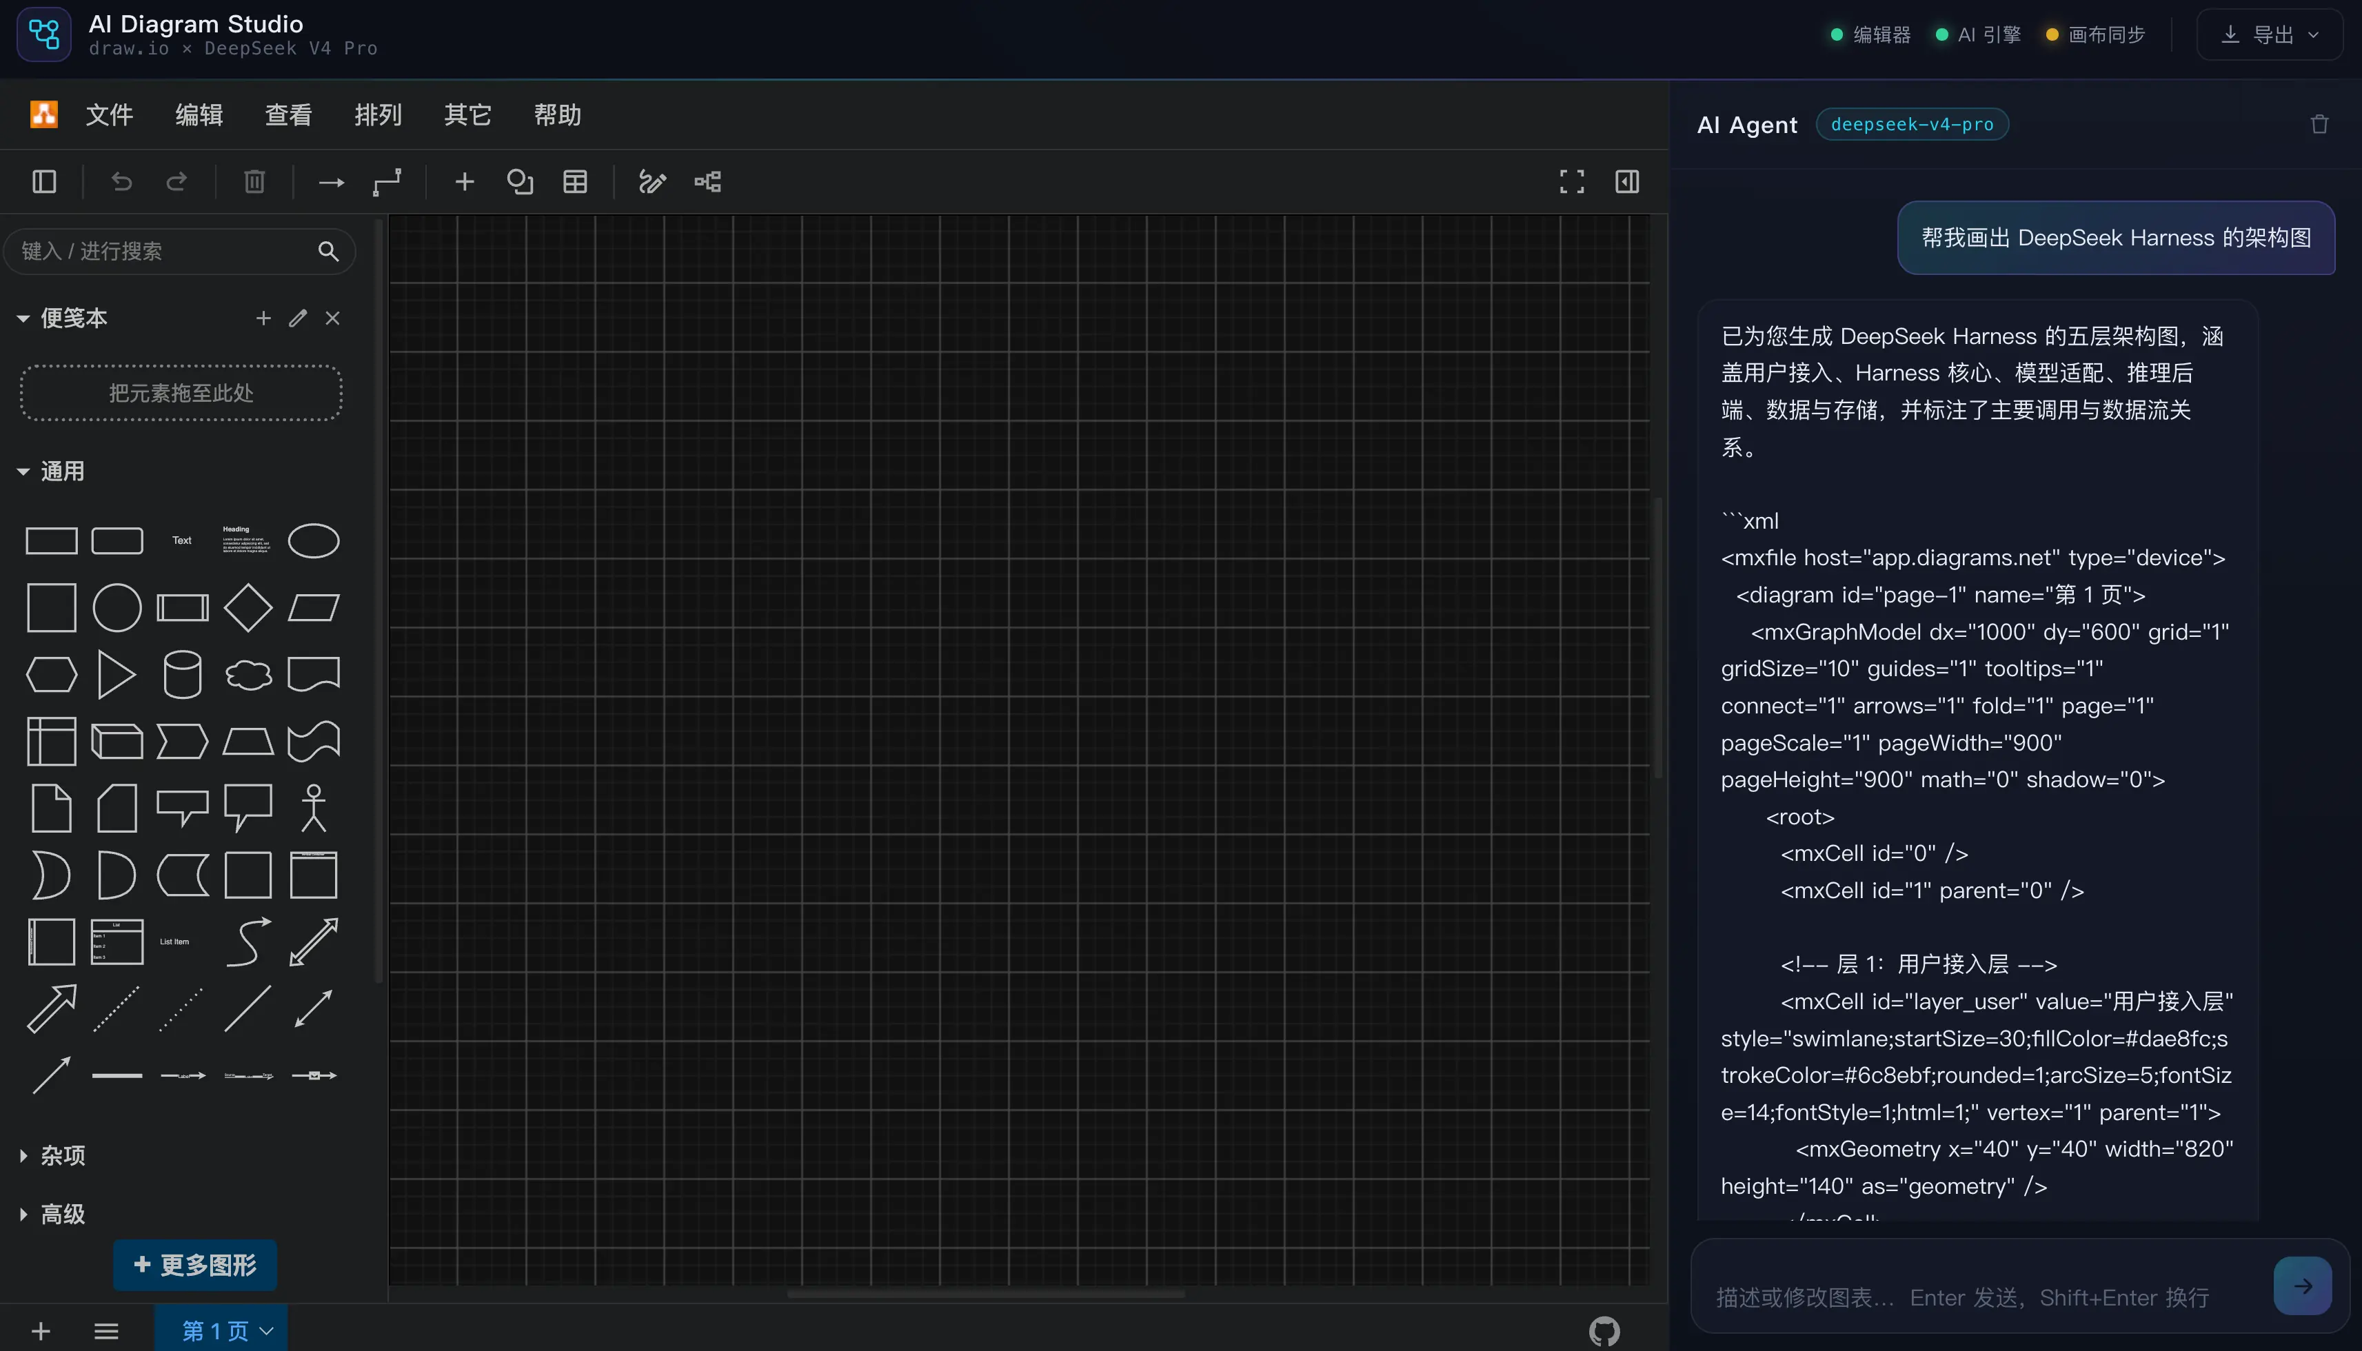
Task: Click the canvas vertical scrollbar
Action: click(1657, 638)
